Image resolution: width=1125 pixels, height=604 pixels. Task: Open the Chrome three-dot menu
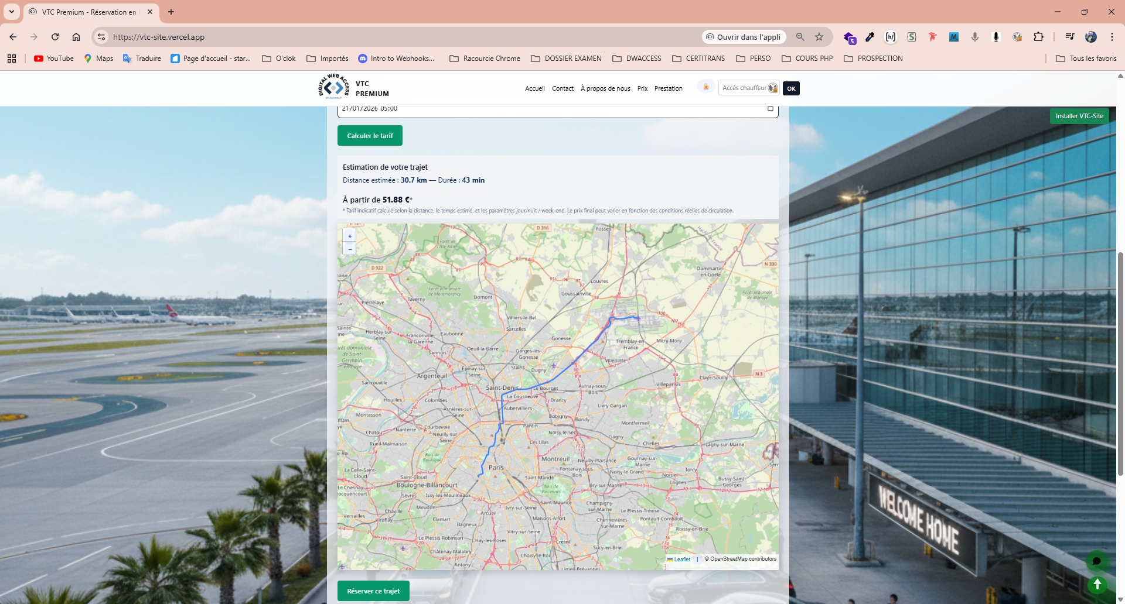1112,36
